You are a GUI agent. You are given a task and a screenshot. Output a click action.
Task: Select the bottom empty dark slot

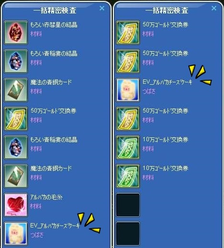pos(128,234)
